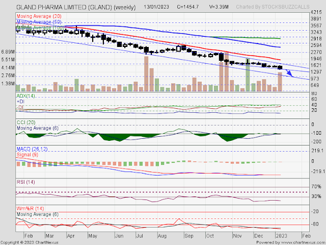Click the Nov month label on time axis
This screenshot has width=326, height=245.
coord(237,236)
